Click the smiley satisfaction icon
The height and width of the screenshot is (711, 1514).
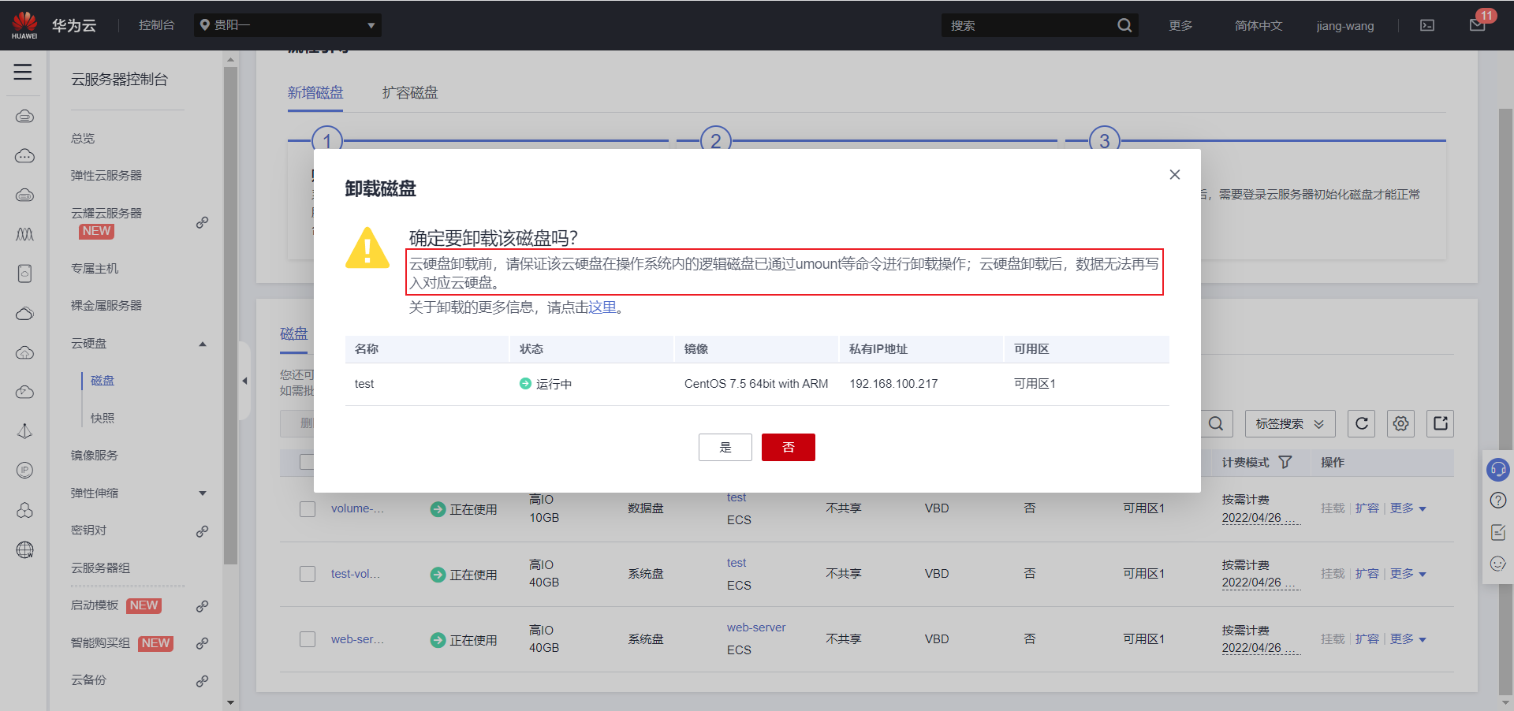(x=1498, y=564)
